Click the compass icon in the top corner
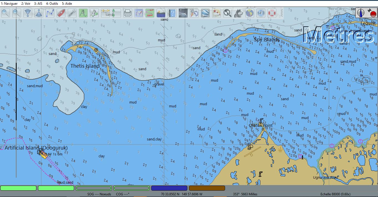This screenshot has height=197, width=378. click(361, 13)
